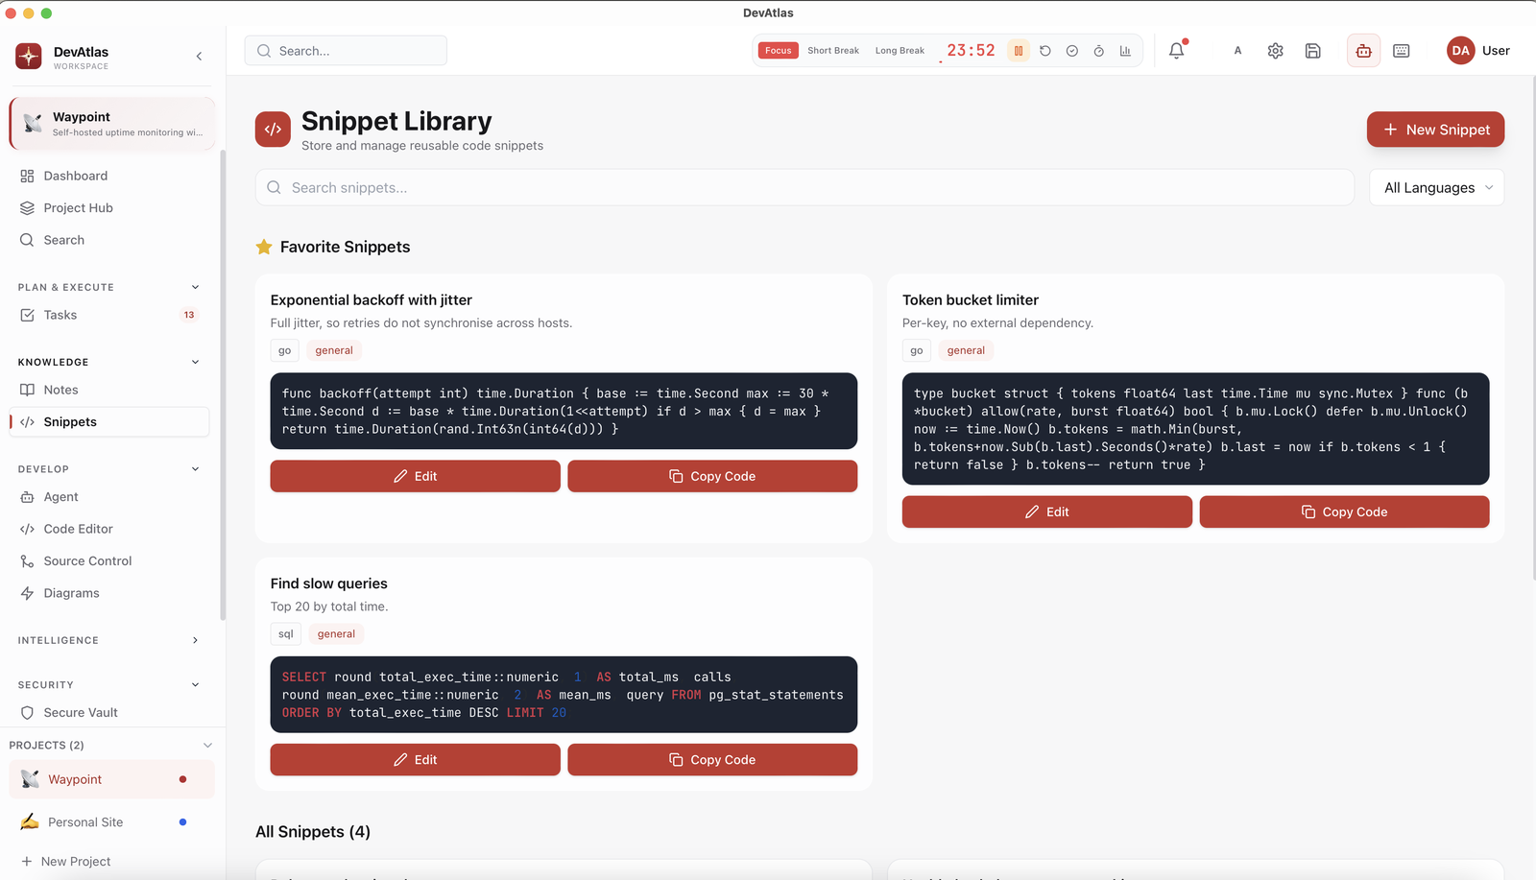Open timer statistics bar chart icon
The image size is (1536, 880).
coord(1125,51)
